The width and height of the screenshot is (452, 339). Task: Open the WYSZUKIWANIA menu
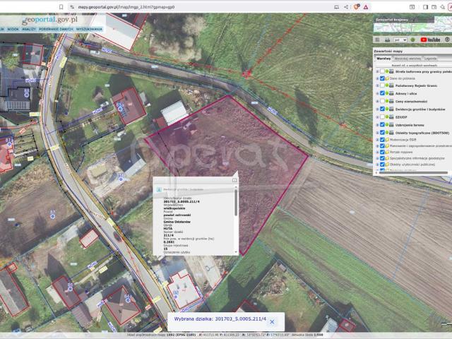coord(89,29)
